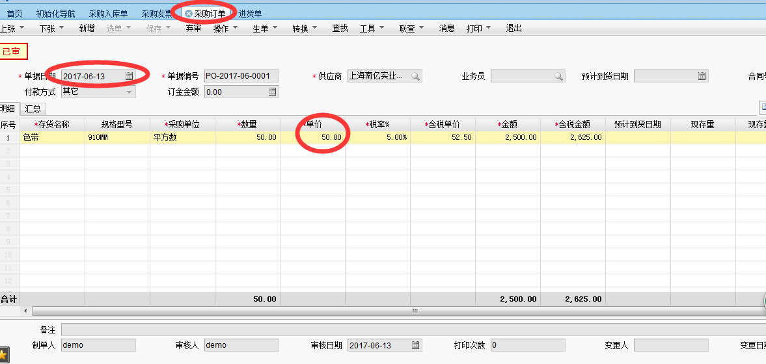Image resolution: width=766 pixels, height=364 pixels.
Task: Click the 业务员 search magnifier icon
Action: click(558, 77)
